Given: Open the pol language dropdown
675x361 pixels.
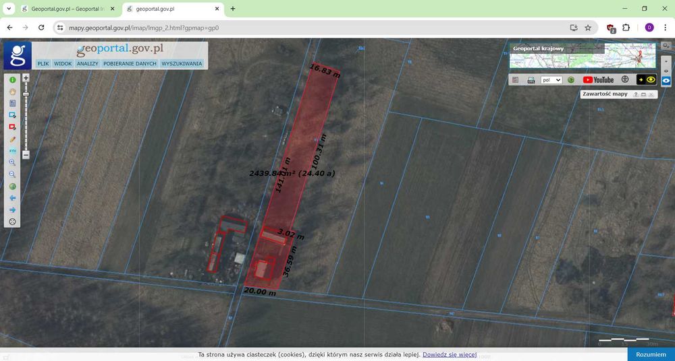Looking at the screenshot, I should 551,80.
